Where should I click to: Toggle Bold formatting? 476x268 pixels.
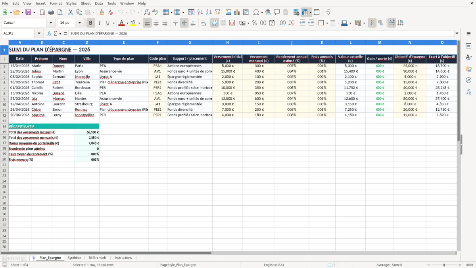[x=90, y=23]
